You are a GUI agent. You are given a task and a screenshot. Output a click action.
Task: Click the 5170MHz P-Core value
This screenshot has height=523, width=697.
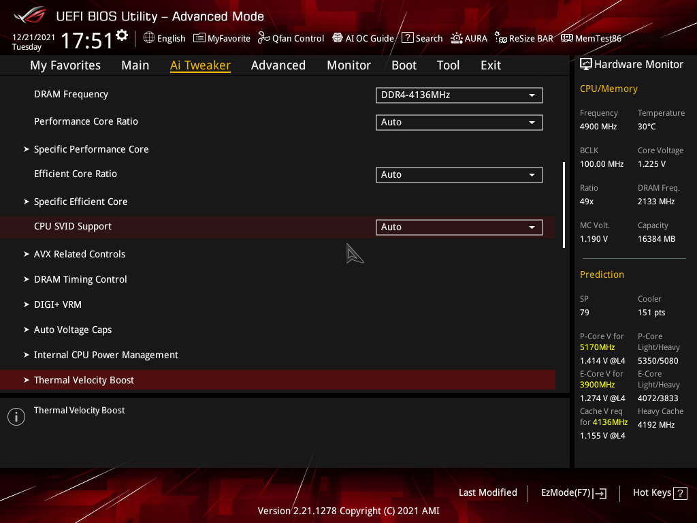[598, 347]
